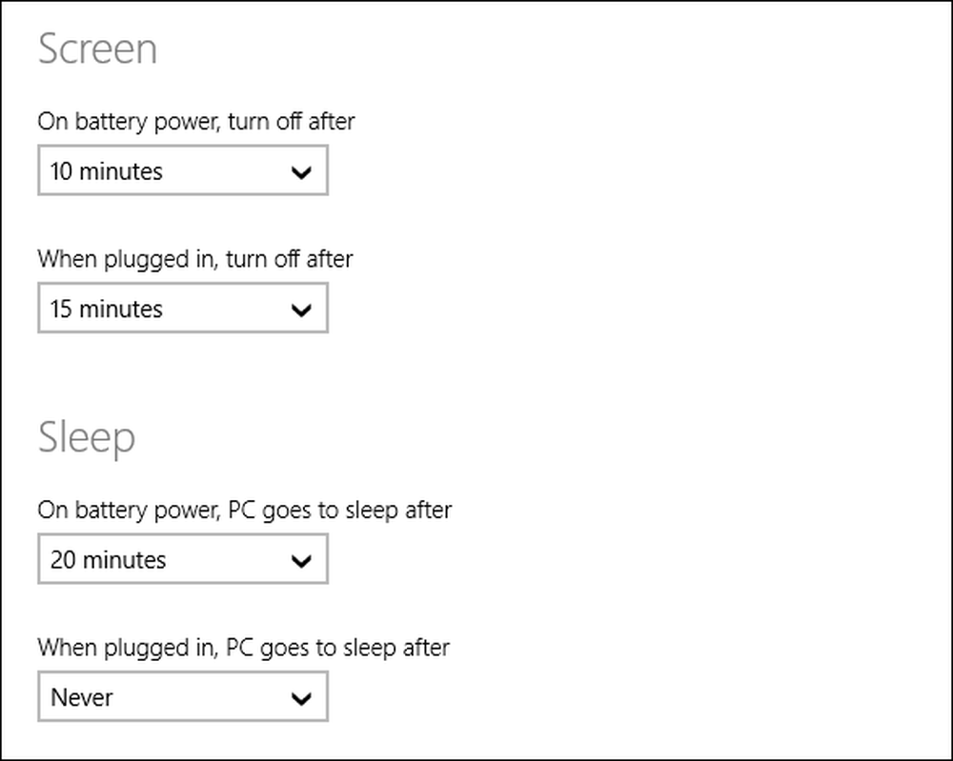953x761 pixels.
Task: Click 'On battery power, turn off after' label
Action: 196,122
